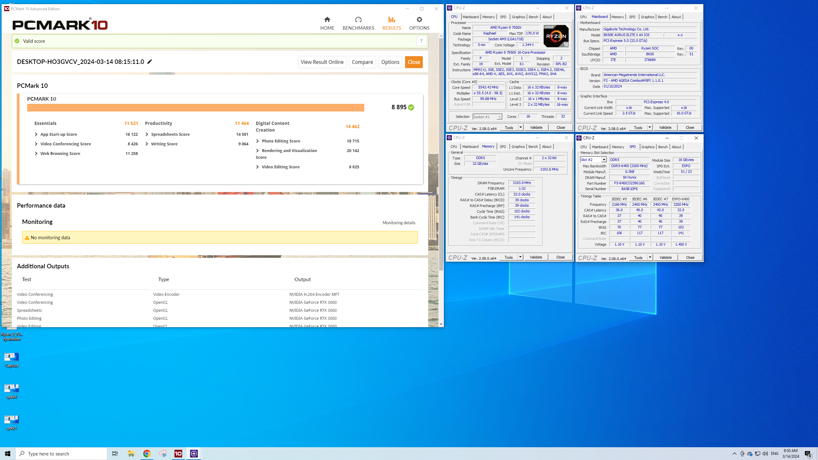This screenshot has width=818, height=460.
Task: Click the orange Close result button
Action: [x=414, y=62]
